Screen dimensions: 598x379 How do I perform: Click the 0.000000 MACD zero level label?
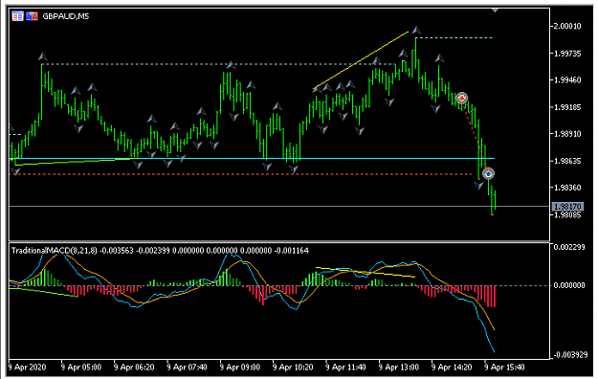pyautogui.click(x=568, y=285)
